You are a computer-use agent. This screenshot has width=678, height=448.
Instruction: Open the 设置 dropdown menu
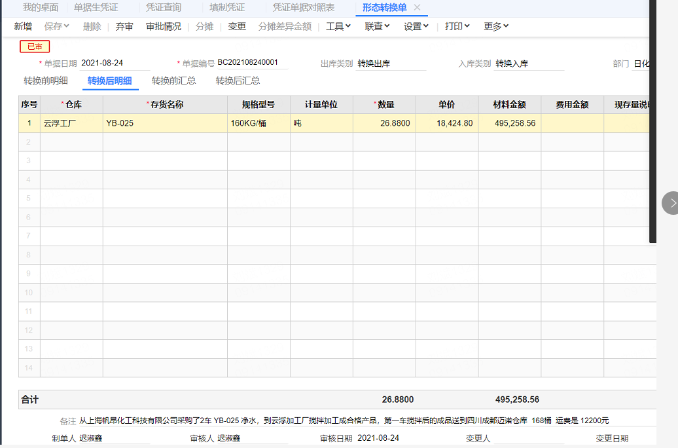[416, 26]
